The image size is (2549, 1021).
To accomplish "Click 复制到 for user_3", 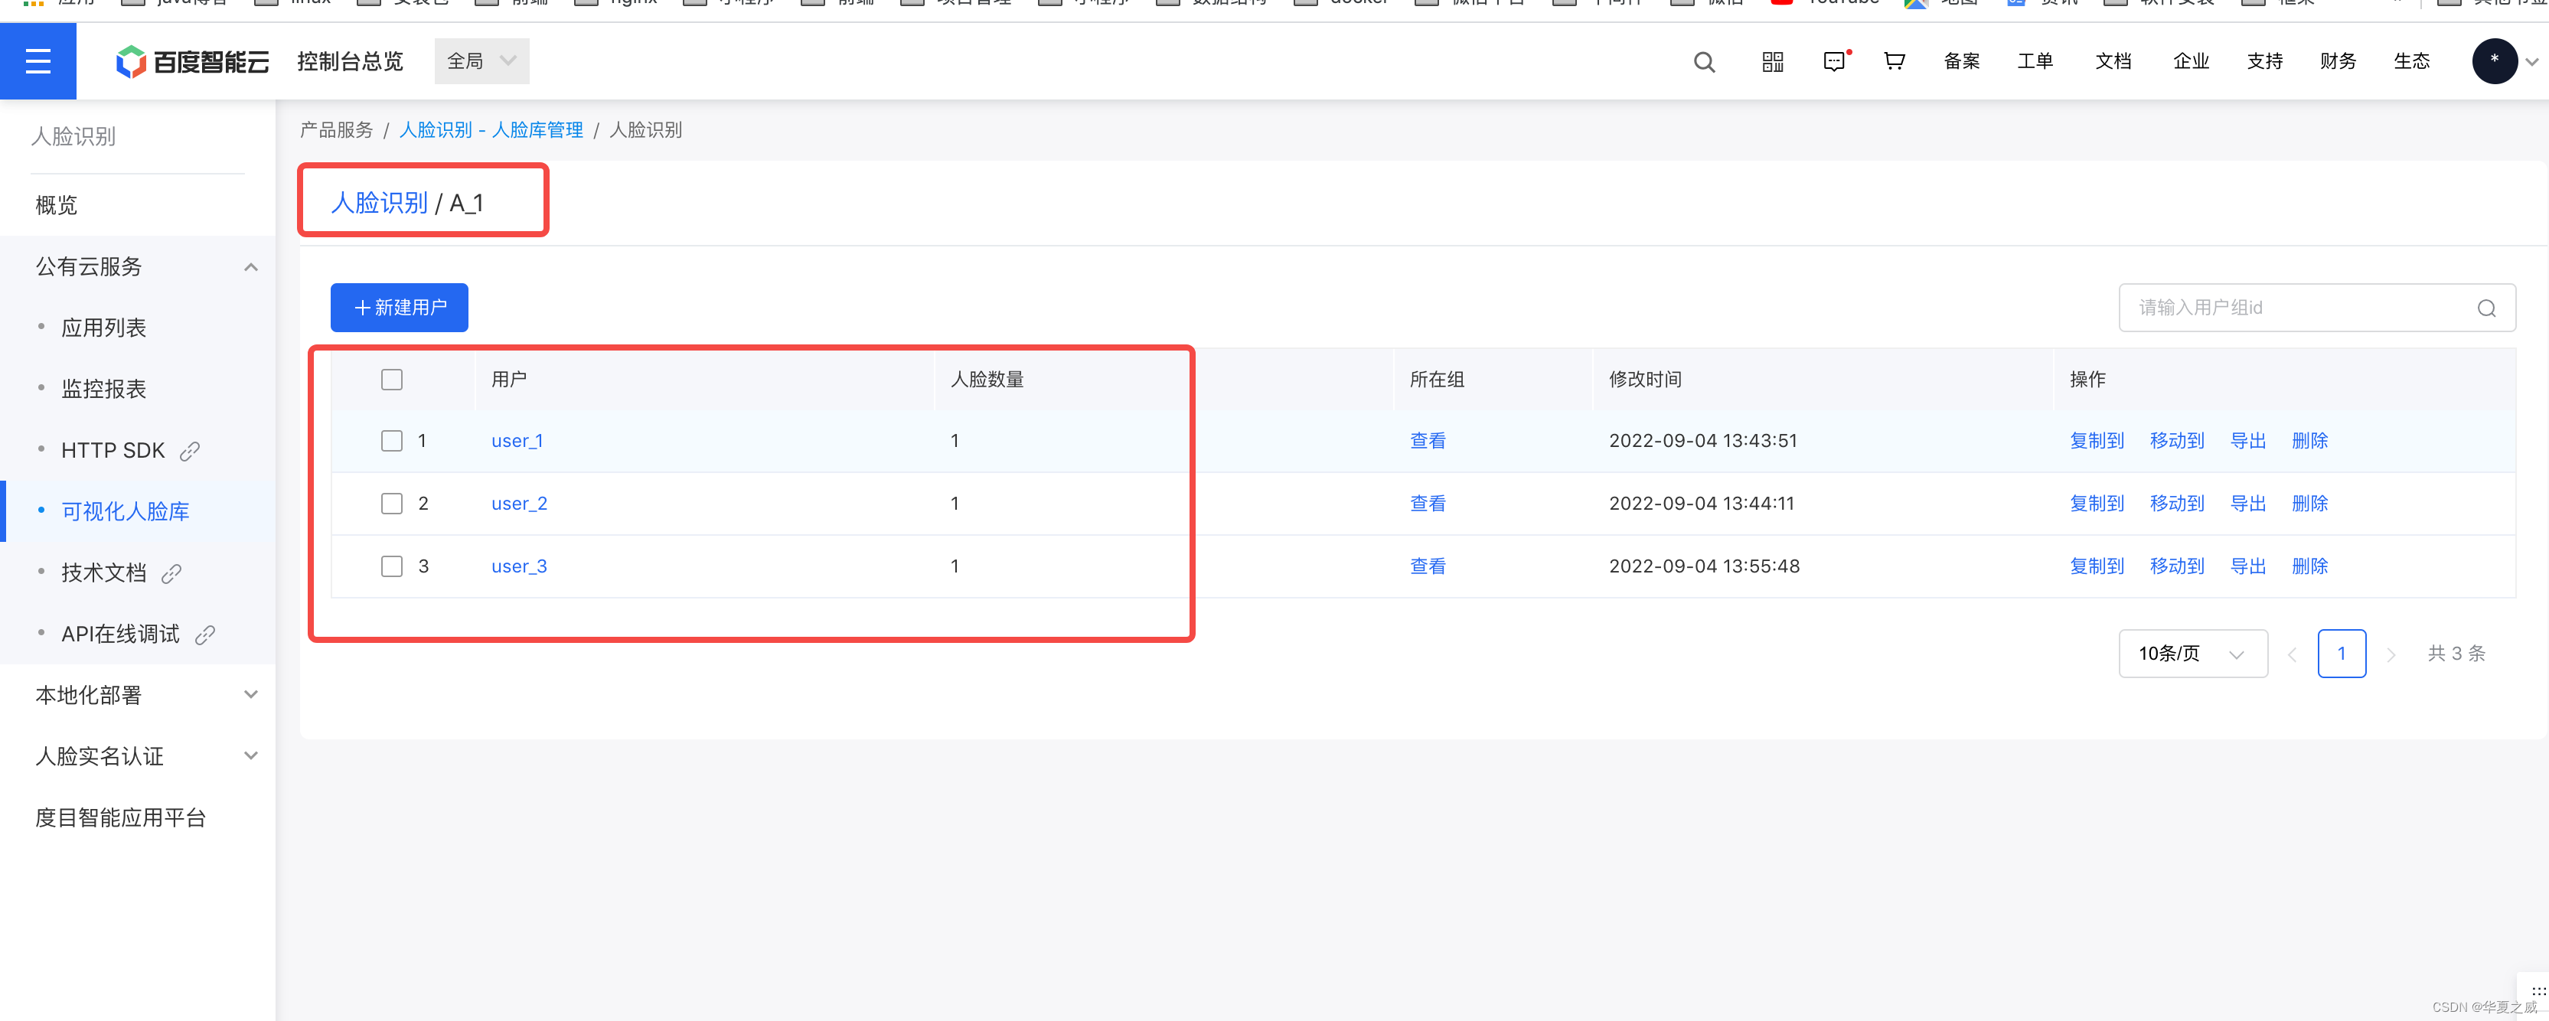I will (x=2097, y=566).
